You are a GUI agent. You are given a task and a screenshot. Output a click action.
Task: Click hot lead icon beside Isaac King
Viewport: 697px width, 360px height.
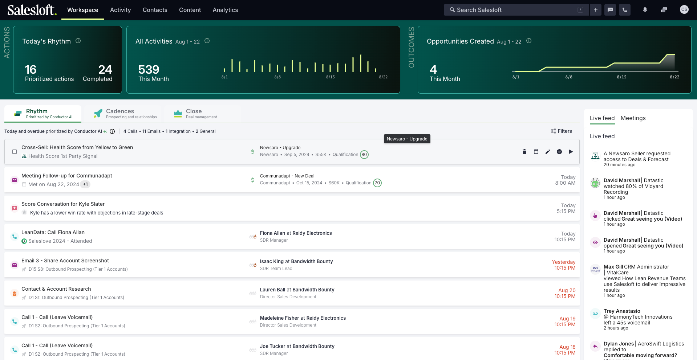click(x=253, y=265)
